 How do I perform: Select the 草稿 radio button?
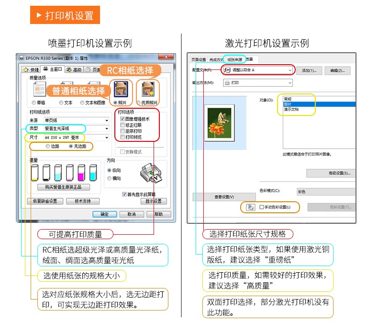34,103
